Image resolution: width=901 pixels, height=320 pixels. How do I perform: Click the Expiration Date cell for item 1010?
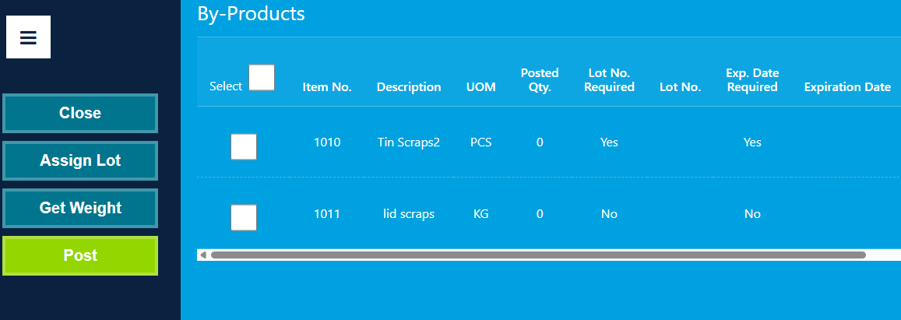click(x=847, y=142)
